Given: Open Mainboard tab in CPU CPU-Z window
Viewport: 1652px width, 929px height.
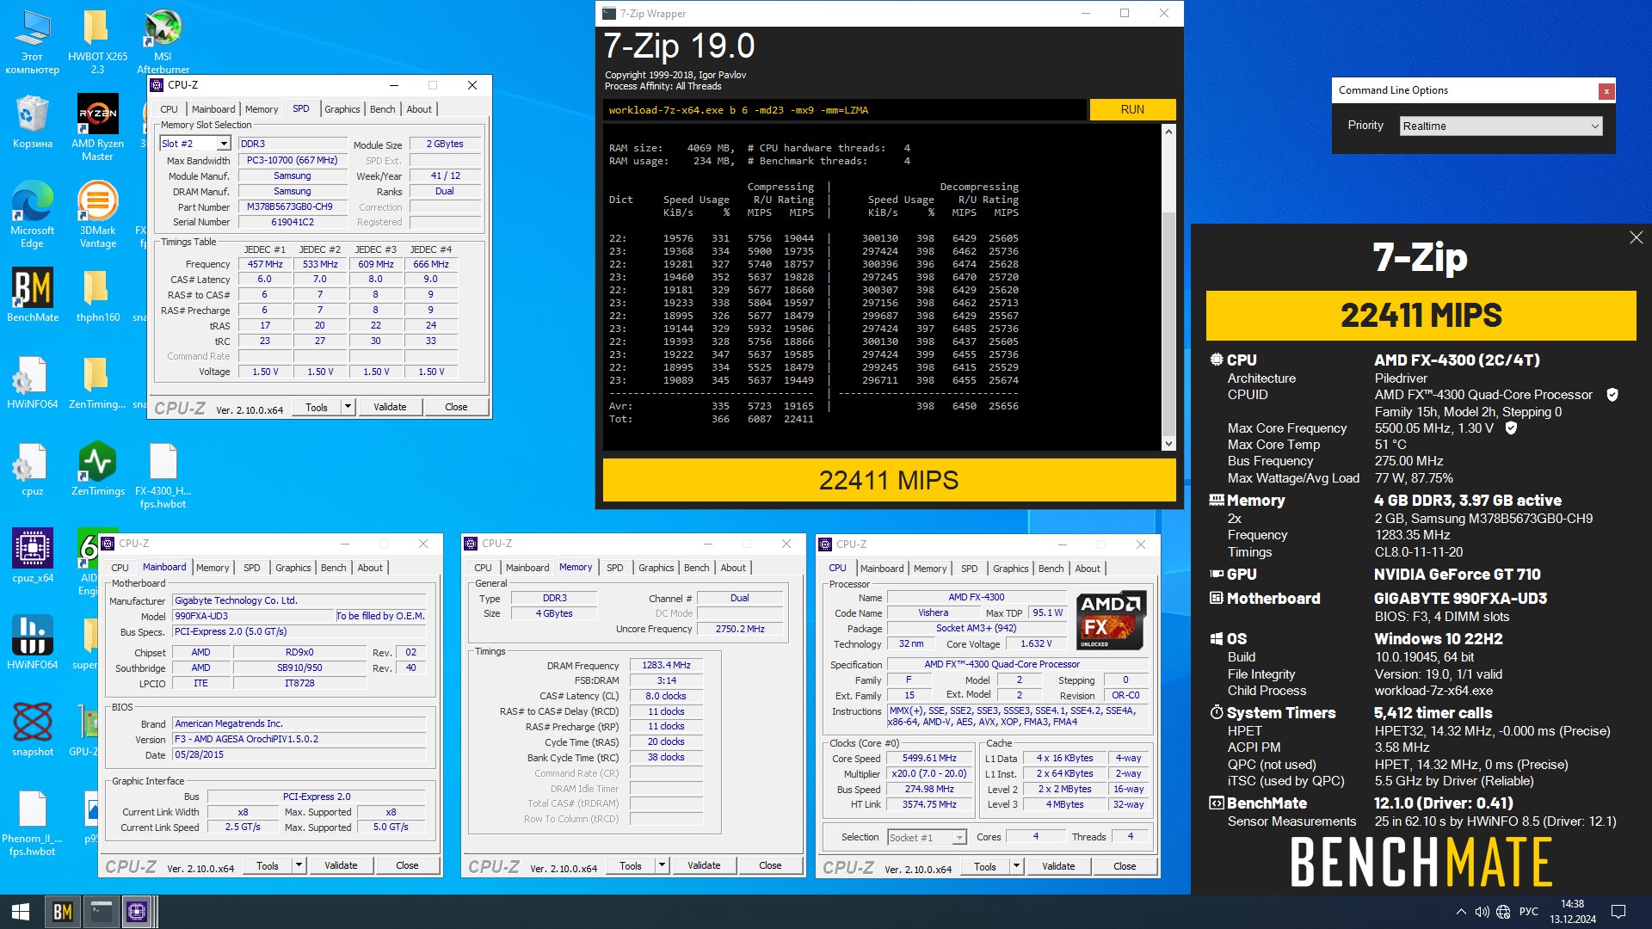Looking at the screenshot, I should (x=882, y=569).
